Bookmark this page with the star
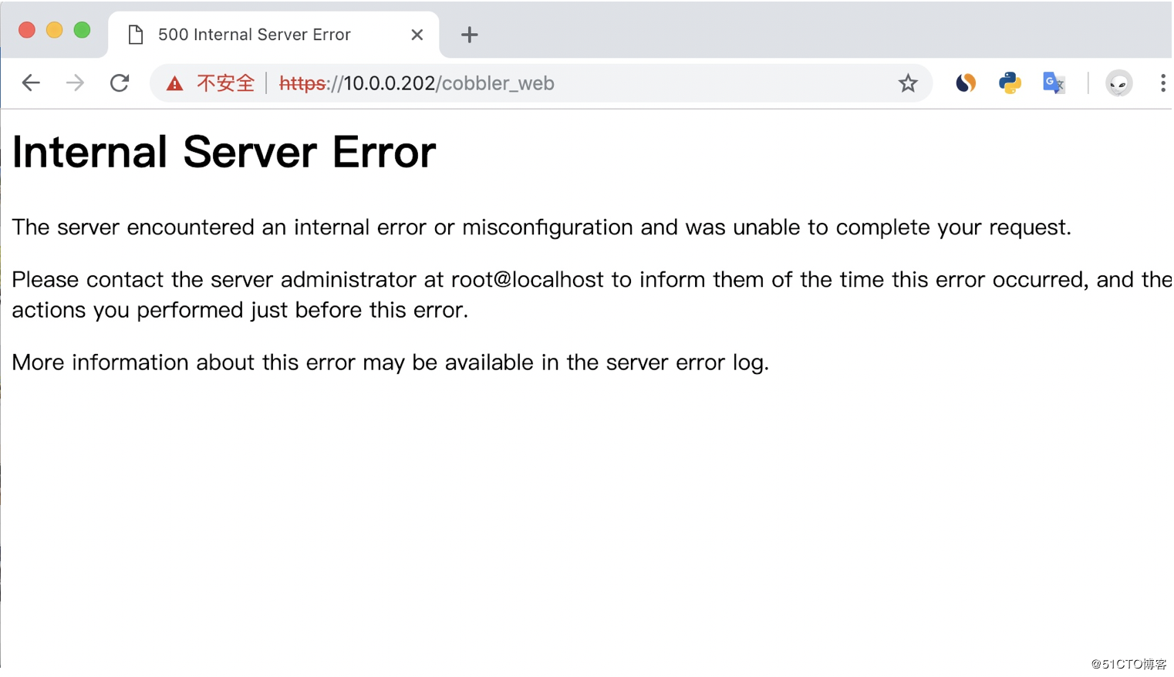Image resolution: width=1174 pixels, height=677 pixels. pyautogui.click(x=908, y=83)
